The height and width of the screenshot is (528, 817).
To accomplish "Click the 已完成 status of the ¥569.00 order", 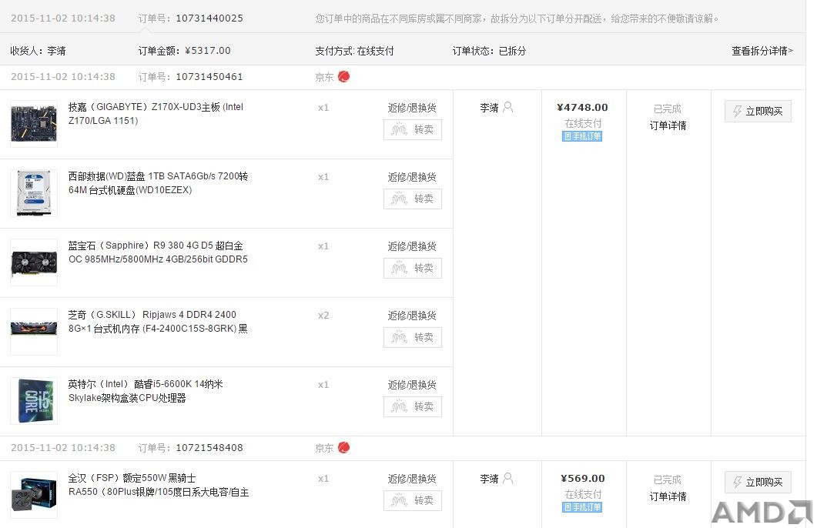I will pyautogui.click(x=668, y=480).
